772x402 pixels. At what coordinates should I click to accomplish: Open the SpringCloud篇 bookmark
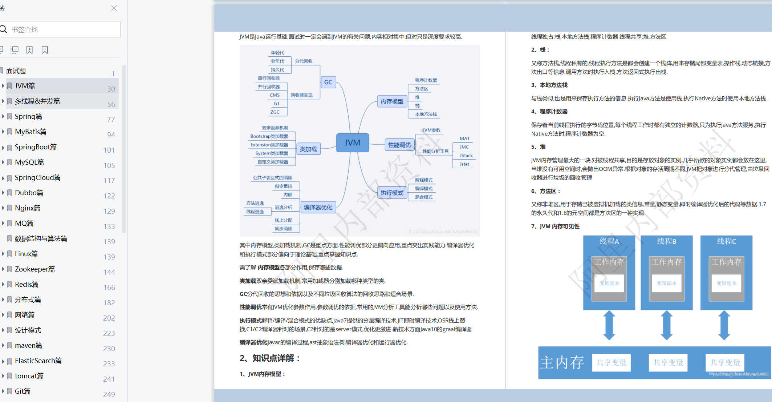tap(37, 177)
